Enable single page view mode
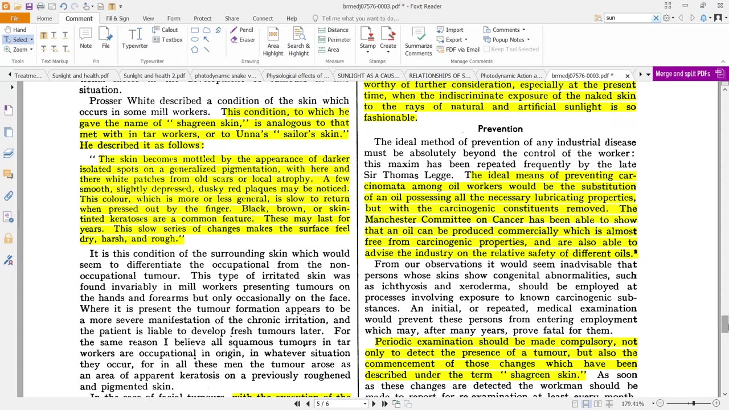 pos(575,404)
